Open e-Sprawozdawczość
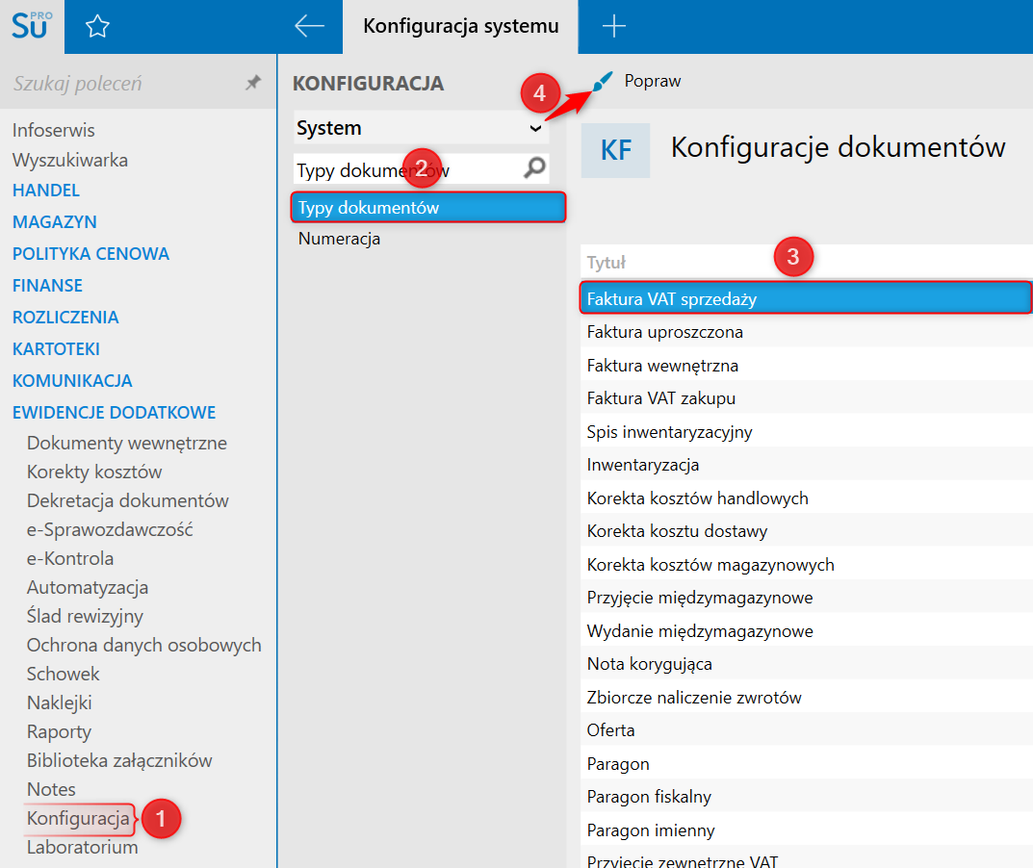1033x868 pixels. pos(110,529)
